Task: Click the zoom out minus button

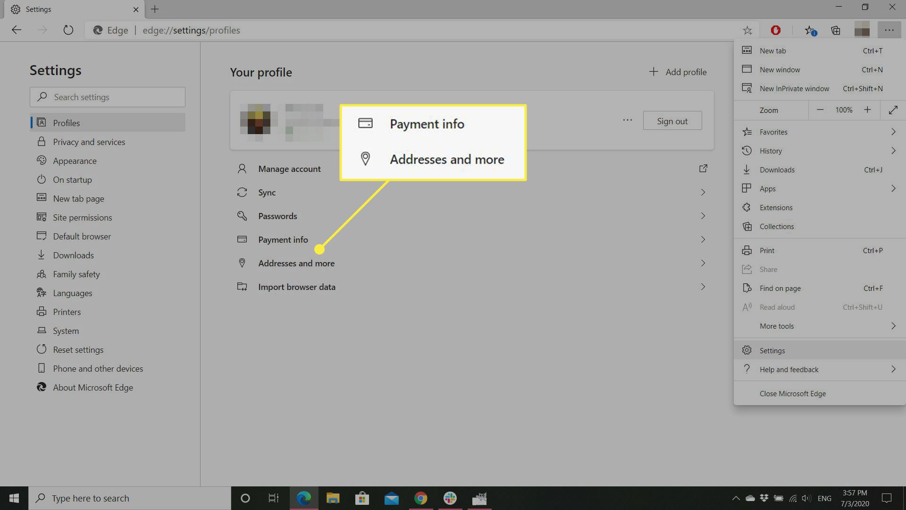Action: [820, 110]
